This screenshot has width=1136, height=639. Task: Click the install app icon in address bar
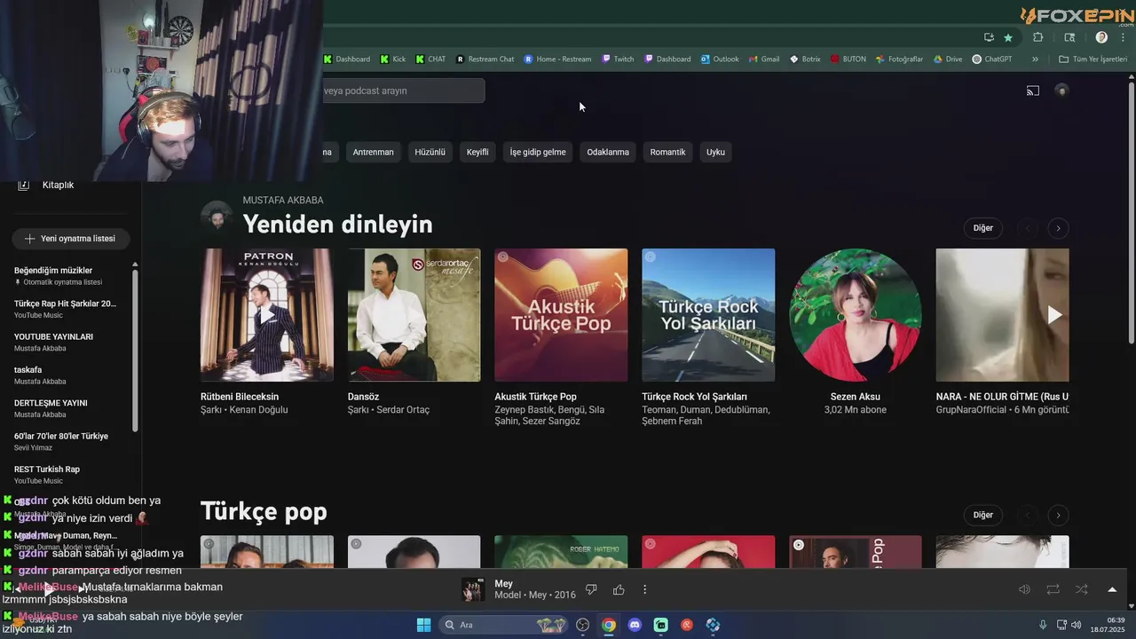(989, 37)
